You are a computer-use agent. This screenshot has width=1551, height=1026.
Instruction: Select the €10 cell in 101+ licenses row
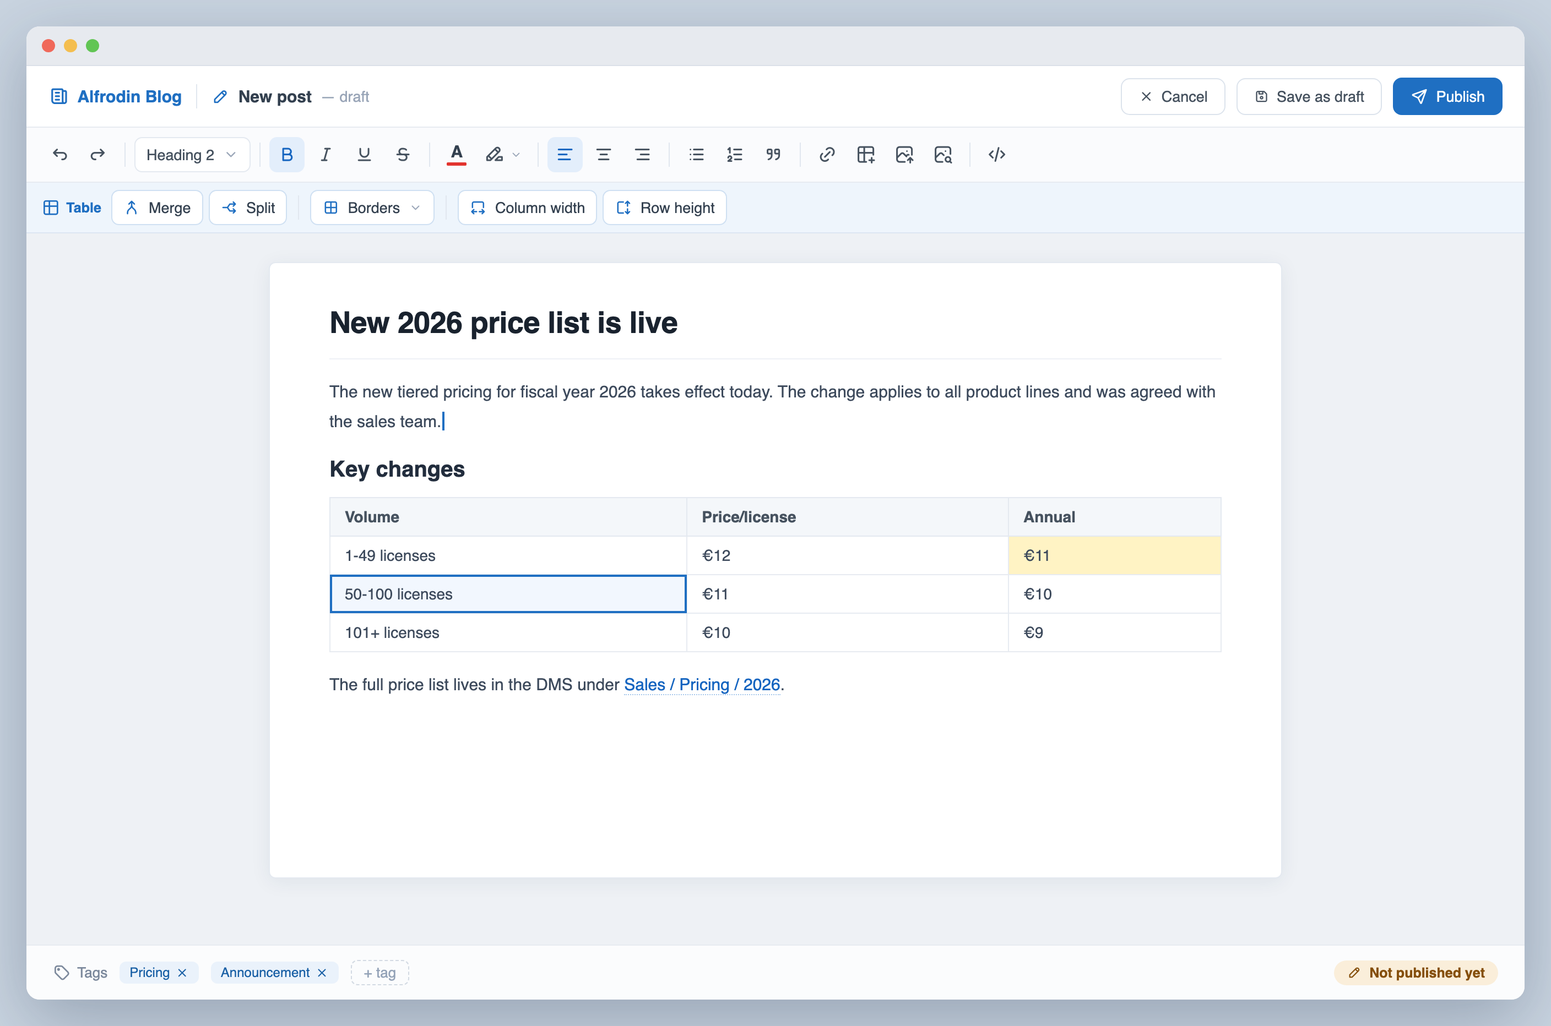pyautogui.click(x=847, y=633)
